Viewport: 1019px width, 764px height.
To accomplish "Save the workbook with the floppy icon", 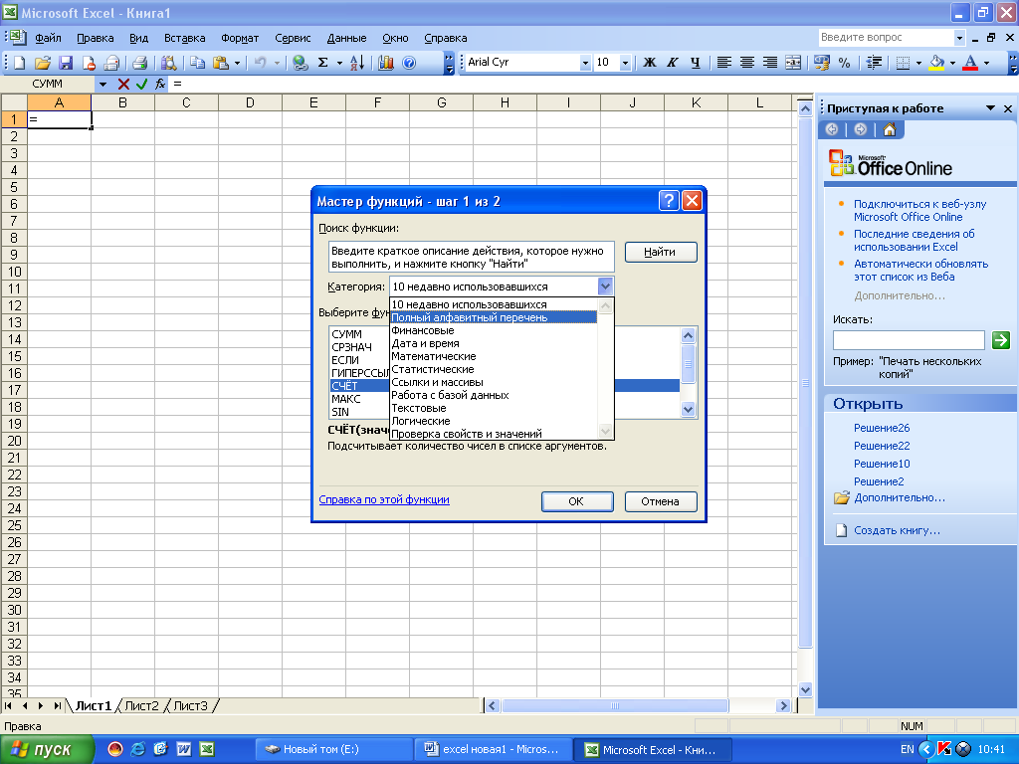I will [66, 63].
